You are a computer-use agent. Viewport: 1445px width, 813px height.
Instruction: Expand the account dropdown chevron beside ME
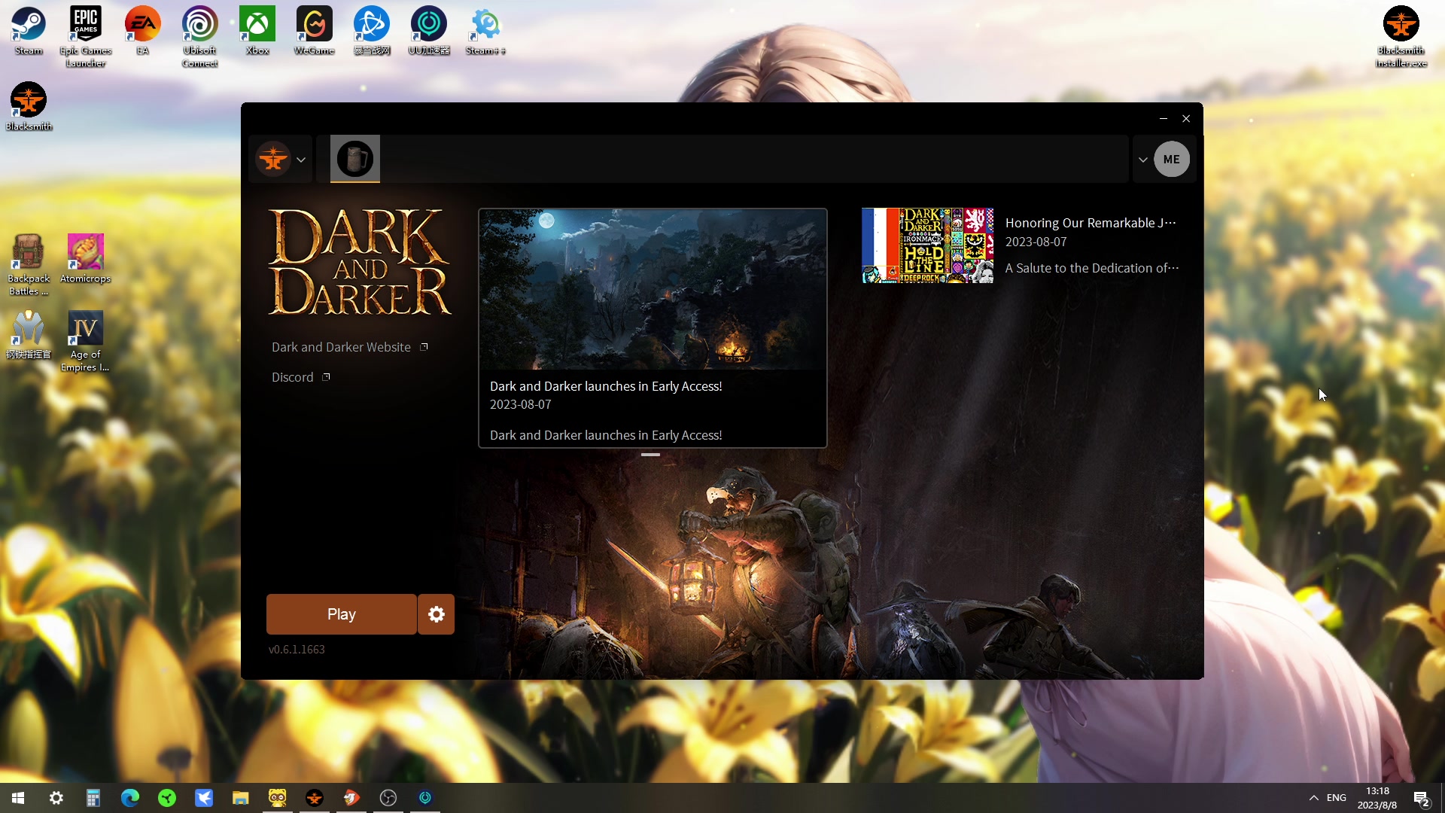[1142, 160]
